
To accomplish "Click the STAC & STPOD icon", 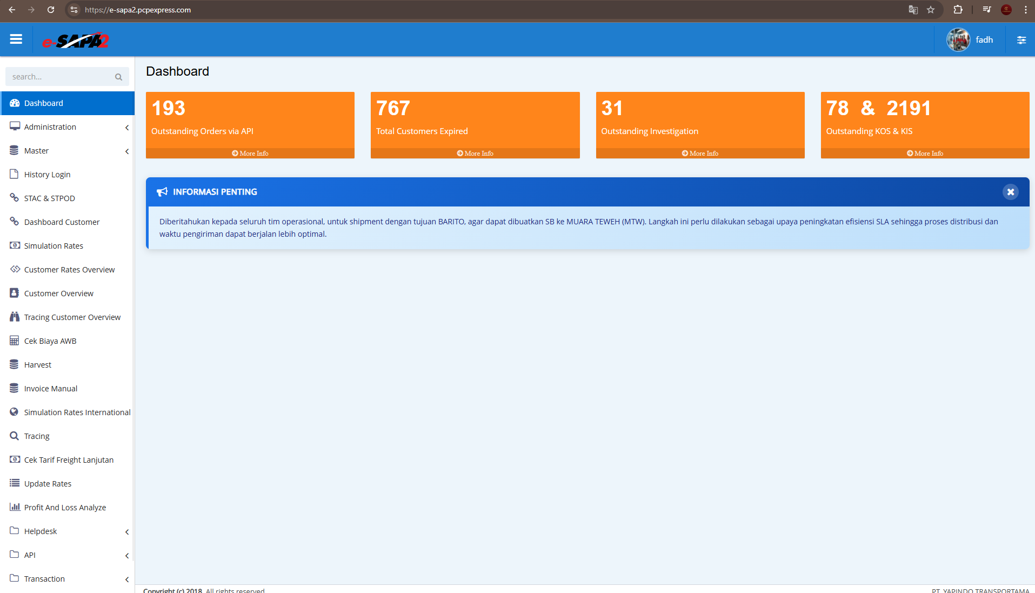I will pyautogui.click(x=15, y=198).
